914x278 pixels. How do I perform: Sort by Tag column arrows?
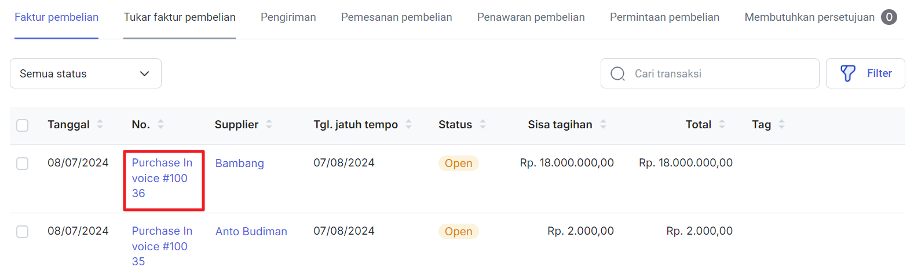(x=781, y=124)
